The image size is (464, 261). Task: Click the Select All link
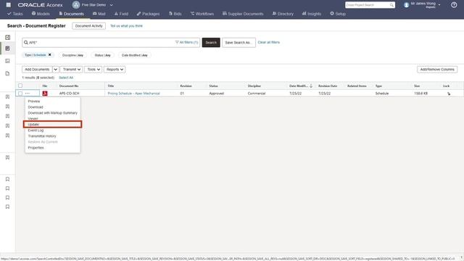[66, 78]
